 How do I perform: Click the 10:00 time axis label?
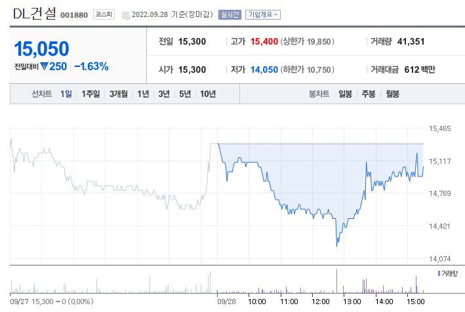[x=257, y=302]
